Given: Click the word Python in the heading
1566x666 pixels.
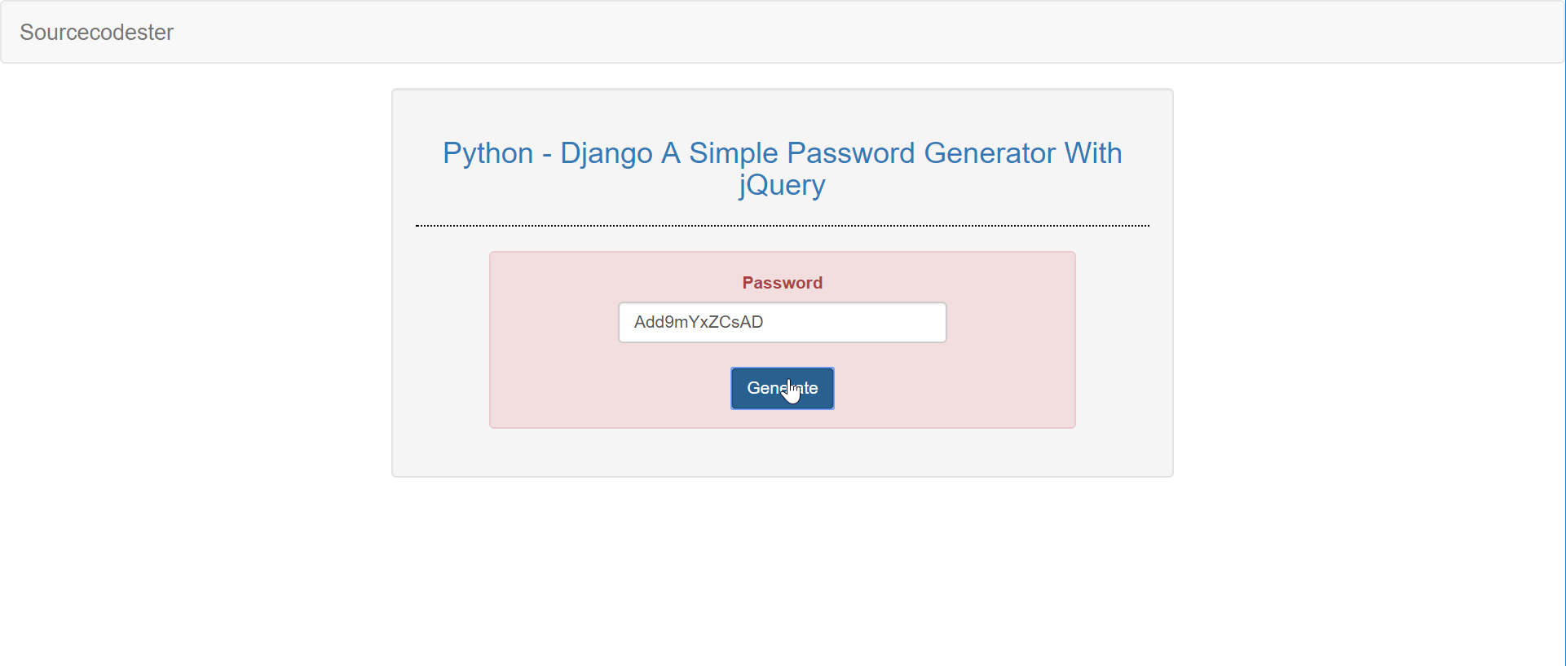Looking at the screenshot, I should (x=487, y=153).
